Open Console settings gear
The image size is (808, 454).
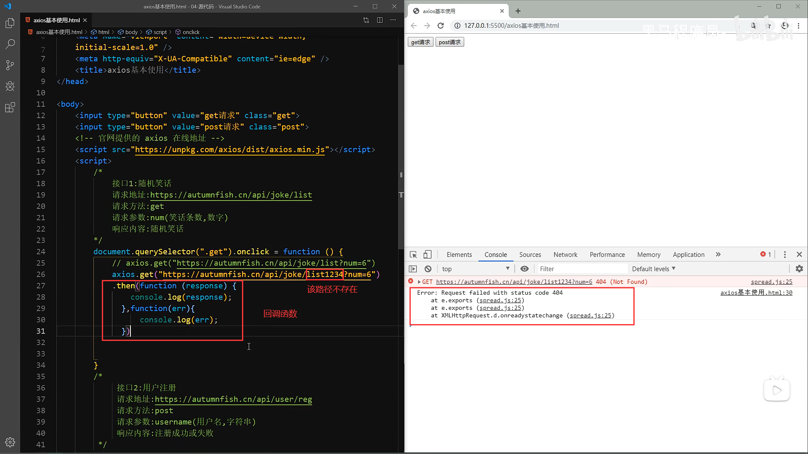pos(799,269)
